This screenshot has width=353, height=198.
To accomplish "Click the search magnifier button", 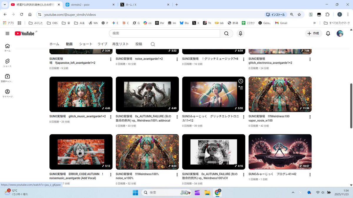I will (226, 33).
